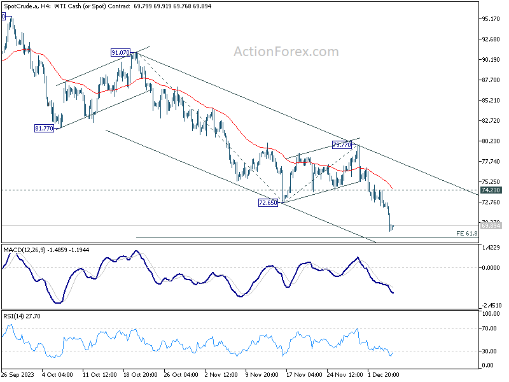Screen dimensions: 509x382
Task: Click the 2 Nov 12:00 time label
Action: pos(222,374)
